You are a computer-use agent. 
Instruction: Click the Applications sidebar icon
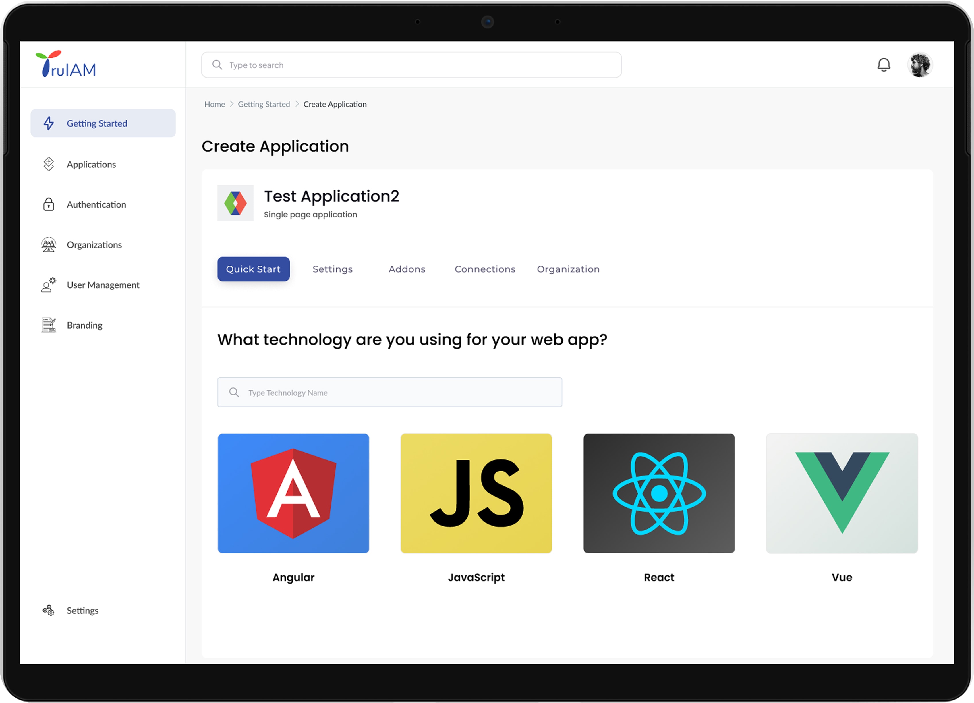point(49,164)
